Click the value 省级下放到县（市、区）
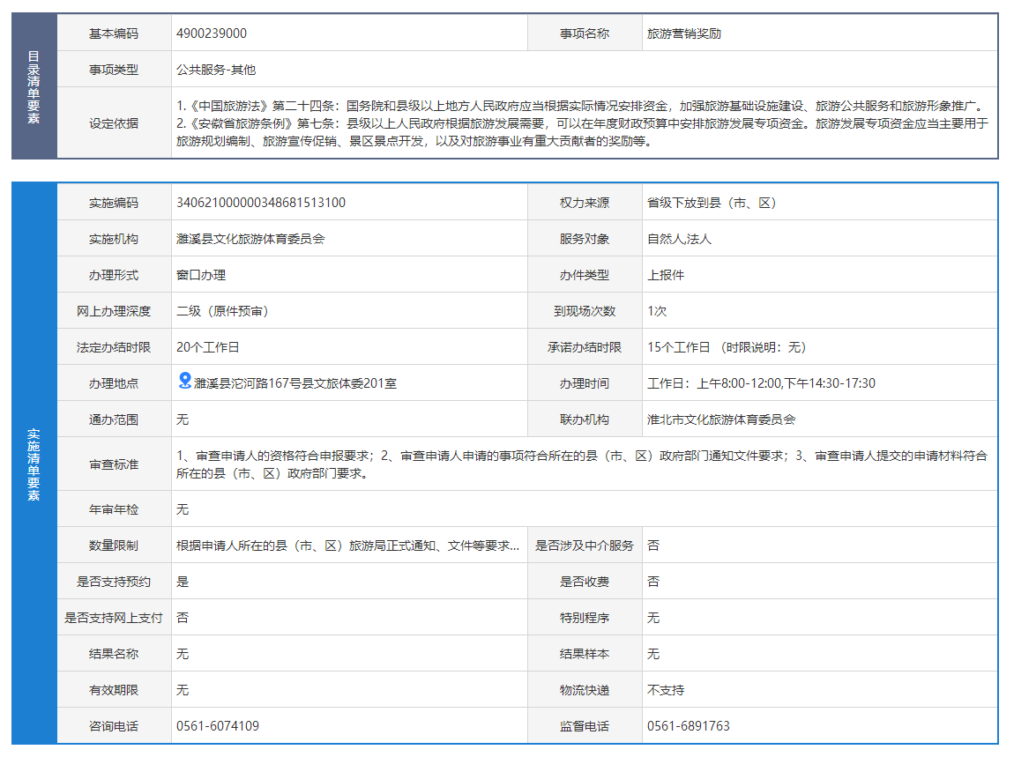Screen dimensions: 1014x757 [712, 203]
